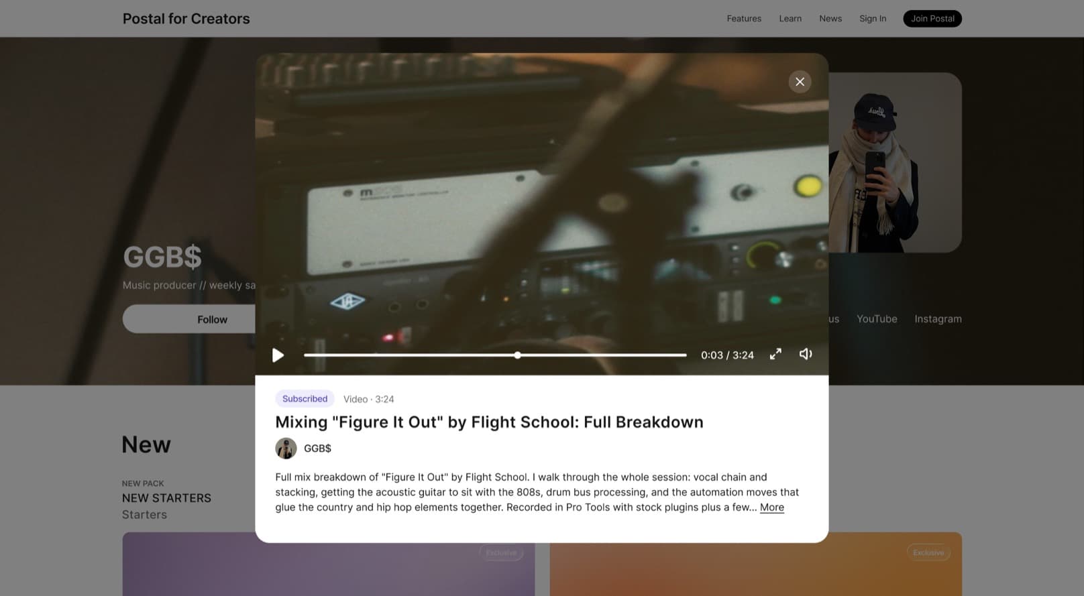Open the NEW STARTERS pack title
The image size is (1084, 596).
(166, 498)
